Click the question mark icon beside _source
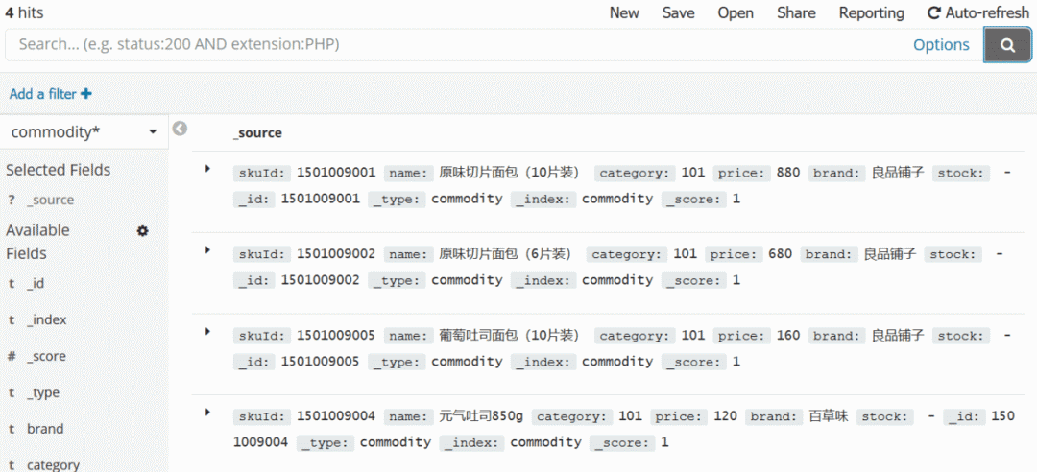Image resolution: width=1037 pixels, height=472 pixels. [x=12, y=201]
